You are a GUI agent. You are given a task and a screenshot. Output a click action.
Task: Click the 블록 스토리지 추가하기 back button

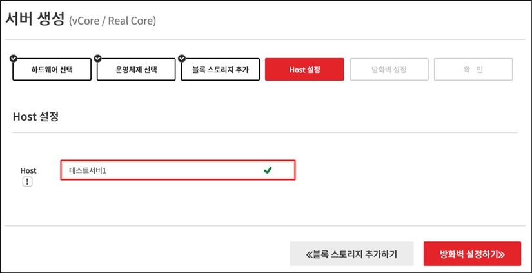(351, 254)
